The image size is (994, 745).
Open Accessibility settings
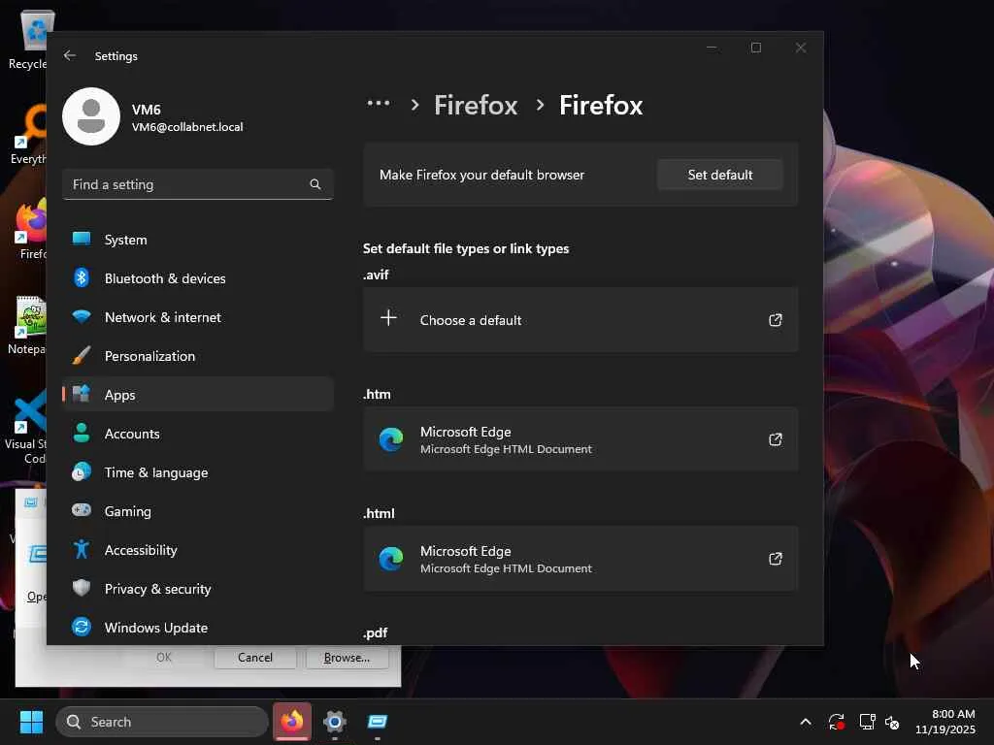198,550
